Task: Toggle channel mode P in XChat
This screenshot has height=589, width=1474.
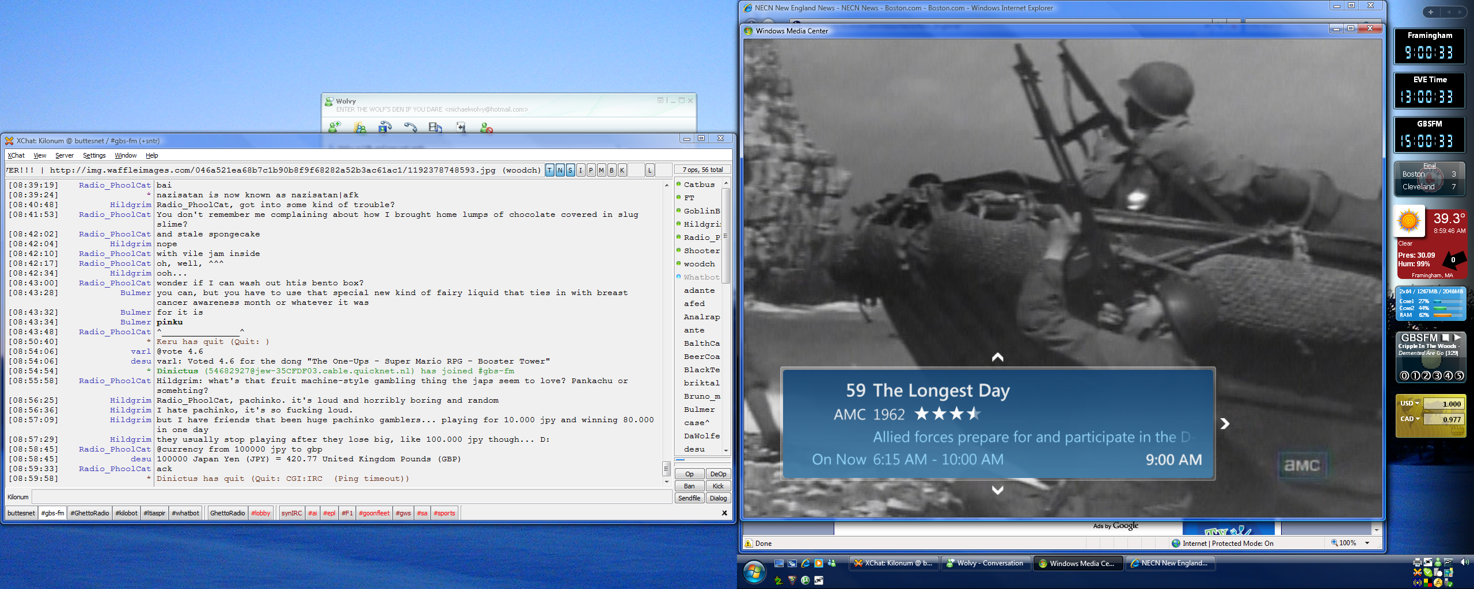Action: (591, 170)
